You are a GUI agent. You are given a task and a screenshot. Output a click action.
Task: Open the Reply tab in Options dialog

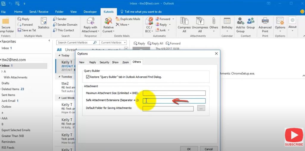(x=93, y=62)
